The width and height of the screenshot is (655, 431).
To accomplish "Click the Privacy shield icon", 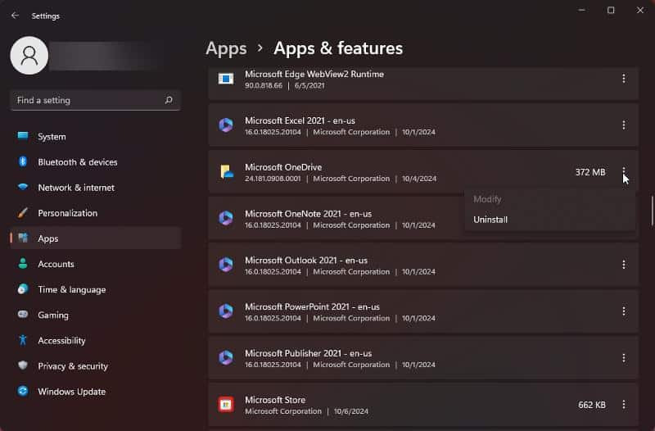I will [x=23, y=365].
